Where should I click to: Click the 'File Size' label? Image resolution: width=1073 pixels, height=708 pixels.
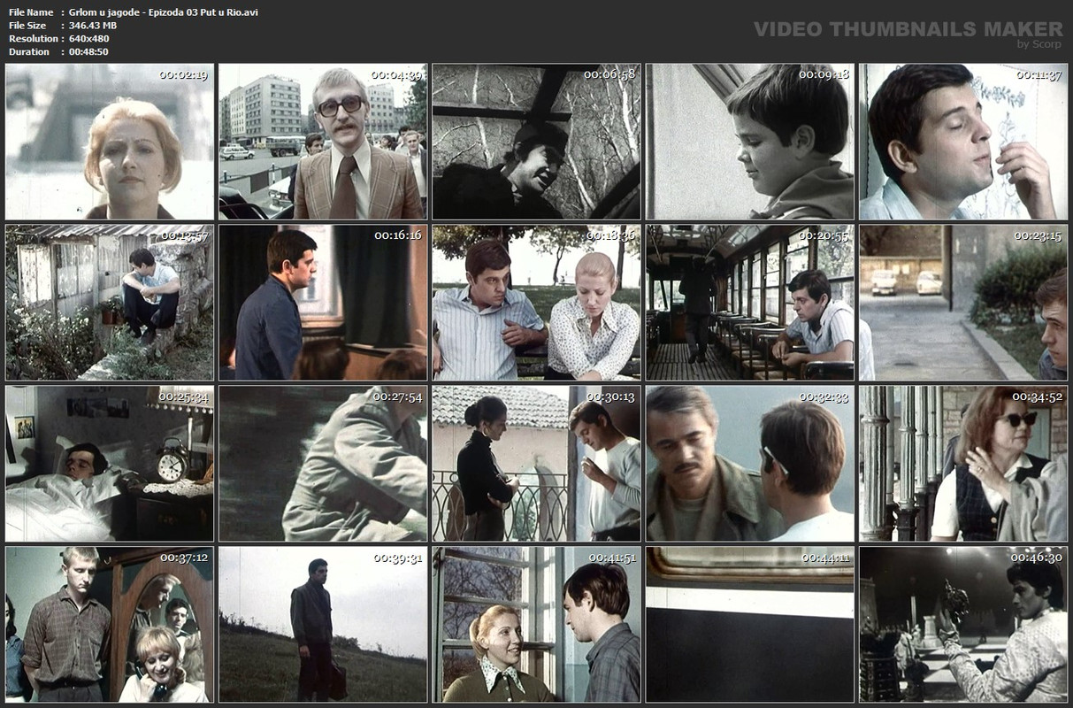click(27, 26)
